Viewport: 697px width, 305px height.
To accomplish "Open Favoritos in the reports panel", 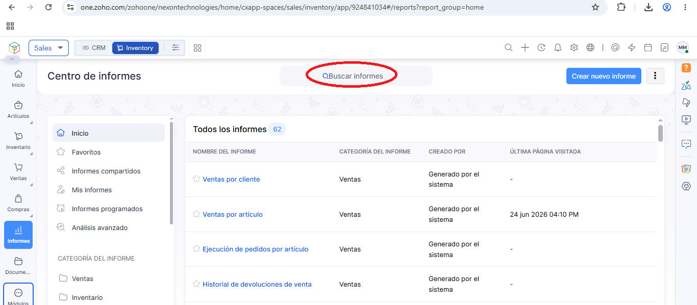I will 109,152.
